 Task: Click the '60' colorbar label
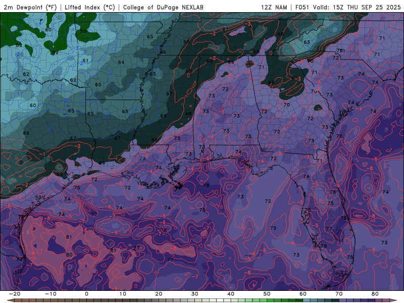tap(303, 294)
